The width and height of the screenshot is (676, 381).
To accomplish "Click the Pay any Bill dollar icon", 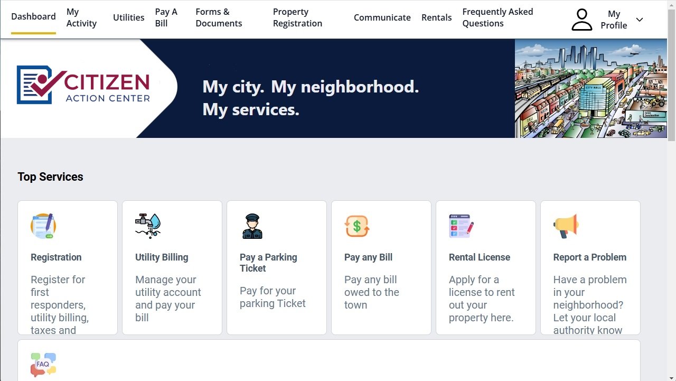I will coord(357,226).
